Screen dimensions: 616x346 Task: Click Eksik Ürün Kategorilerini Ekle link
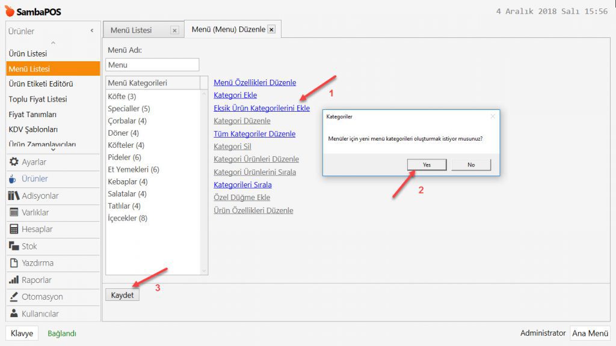pyautogui.click(x=262, y=108)
